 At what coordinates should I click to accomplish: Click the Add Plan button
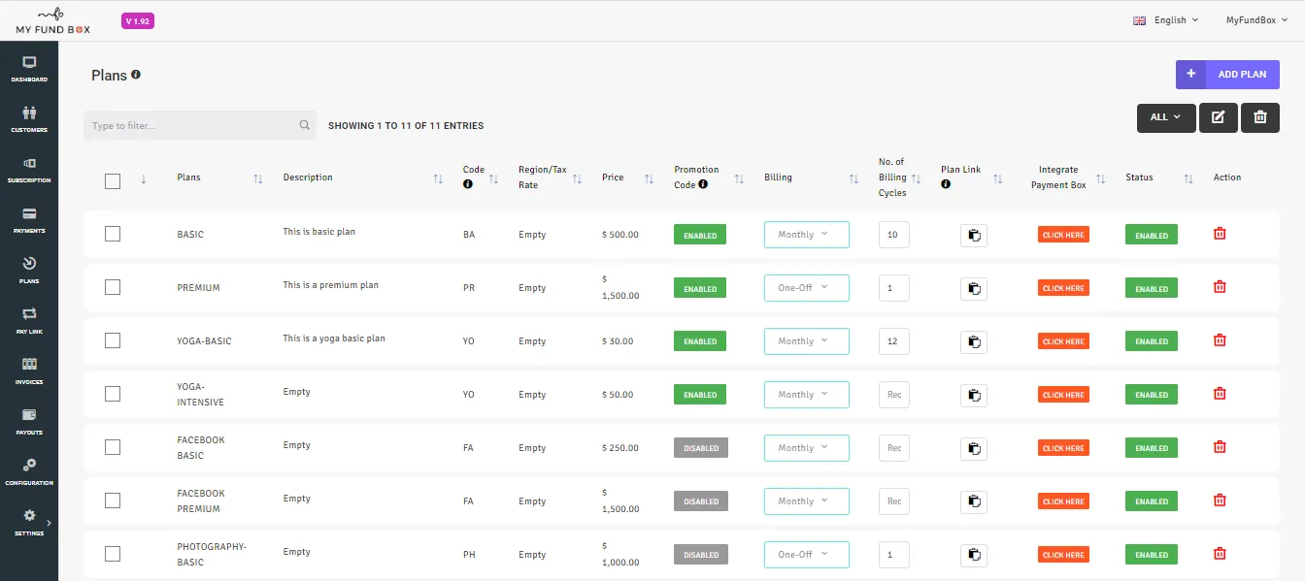(1227, 75)
